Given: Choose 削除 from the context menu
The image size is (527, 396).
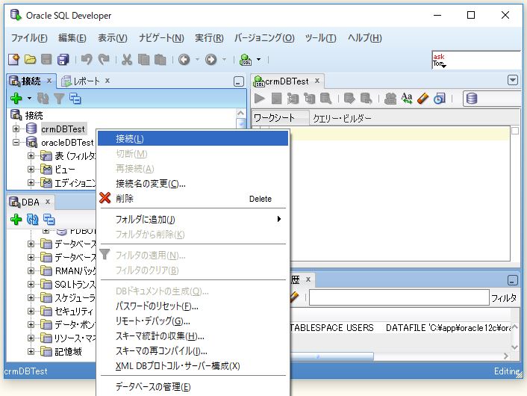Looking at the screenshot, I should (x=193, y=199).
